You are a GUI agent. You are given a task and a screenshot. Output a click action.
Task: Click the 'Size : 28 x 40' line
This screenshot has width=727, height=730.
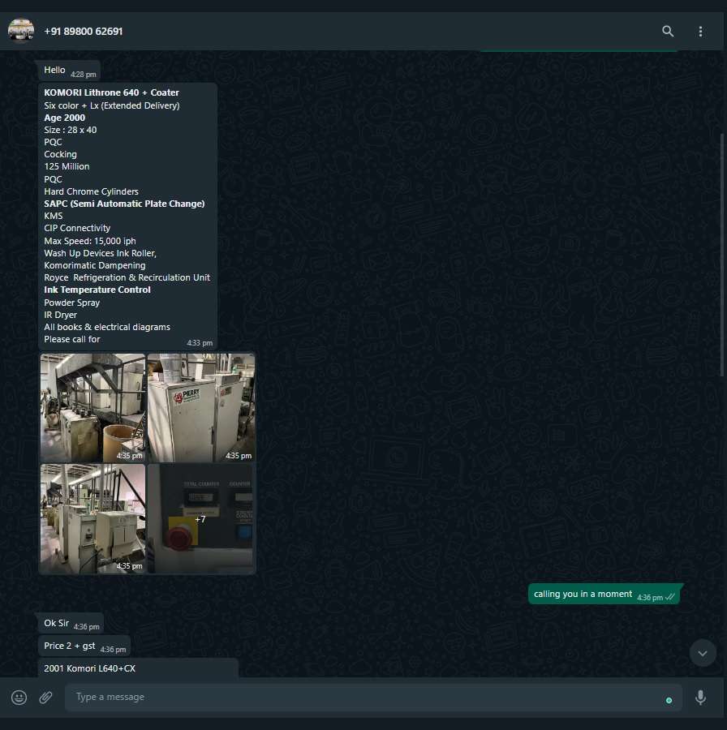click(x=71, y=130)
